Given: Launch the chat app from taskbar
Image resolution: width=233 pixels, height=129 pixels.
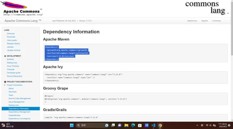Looking at the screenshot, I should click(120, 126).
